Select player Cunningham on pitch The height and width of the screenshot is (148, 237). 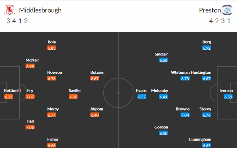[200, 139]
